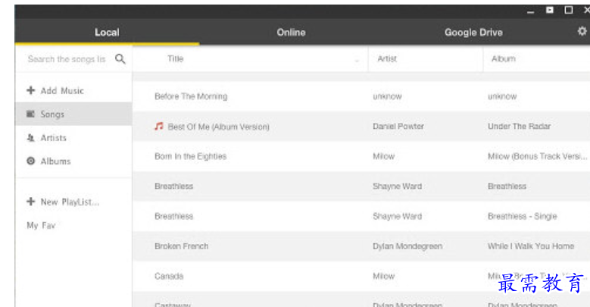Expand the Title column sort arrow
590x307 pixels.
coord(357,61)
